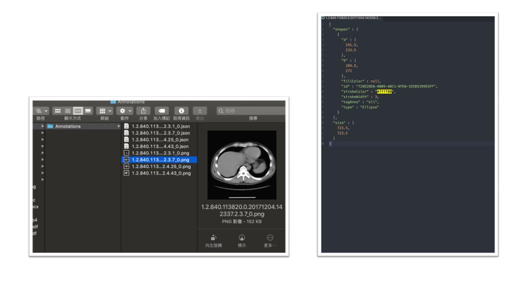Select the first 2.3.1_0.json file
Image resolution: width=515 pixels, height=283 pixels.
pyautogui.click(x=160, y=126)
